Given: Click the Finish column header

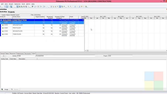Looking at the screenshot, I should click(74, 17).
